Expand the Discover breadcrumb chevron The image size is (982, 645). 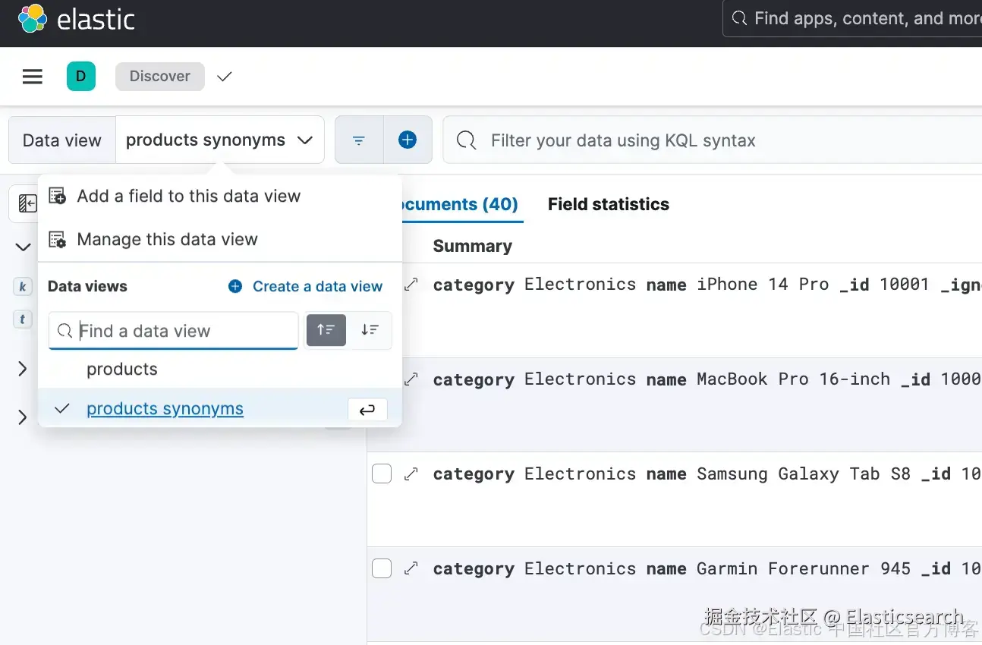click(x=224, y=77)
